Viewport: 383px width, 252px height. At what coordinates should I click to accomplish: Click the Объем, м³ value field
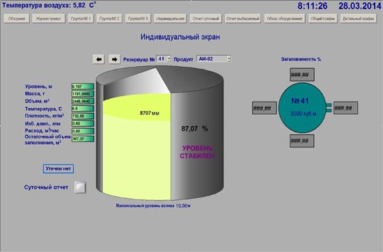(x=83, y=101)
